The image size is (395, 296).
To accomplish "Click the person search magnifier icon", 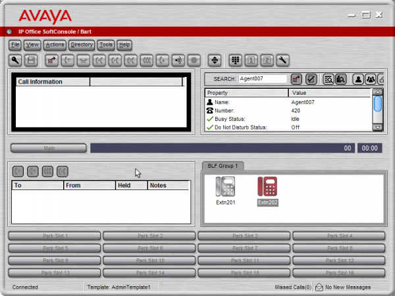I will (341, 80).
